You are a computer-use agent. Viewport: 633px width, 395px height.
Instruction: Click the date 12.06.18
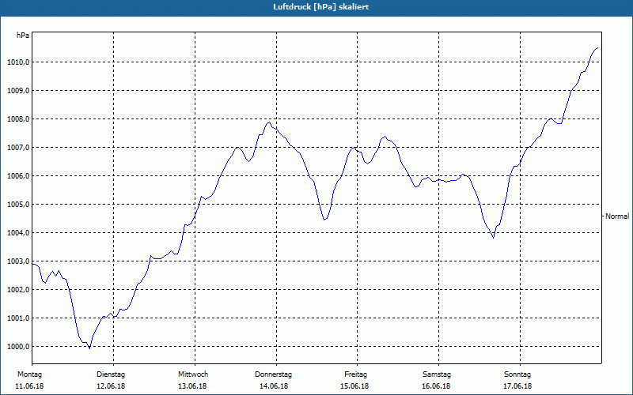111,386
